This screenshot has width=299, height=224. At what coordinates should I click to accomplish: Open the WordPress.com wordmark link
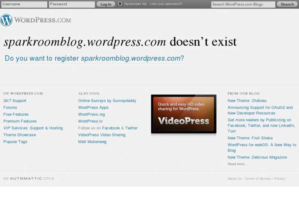42,20
